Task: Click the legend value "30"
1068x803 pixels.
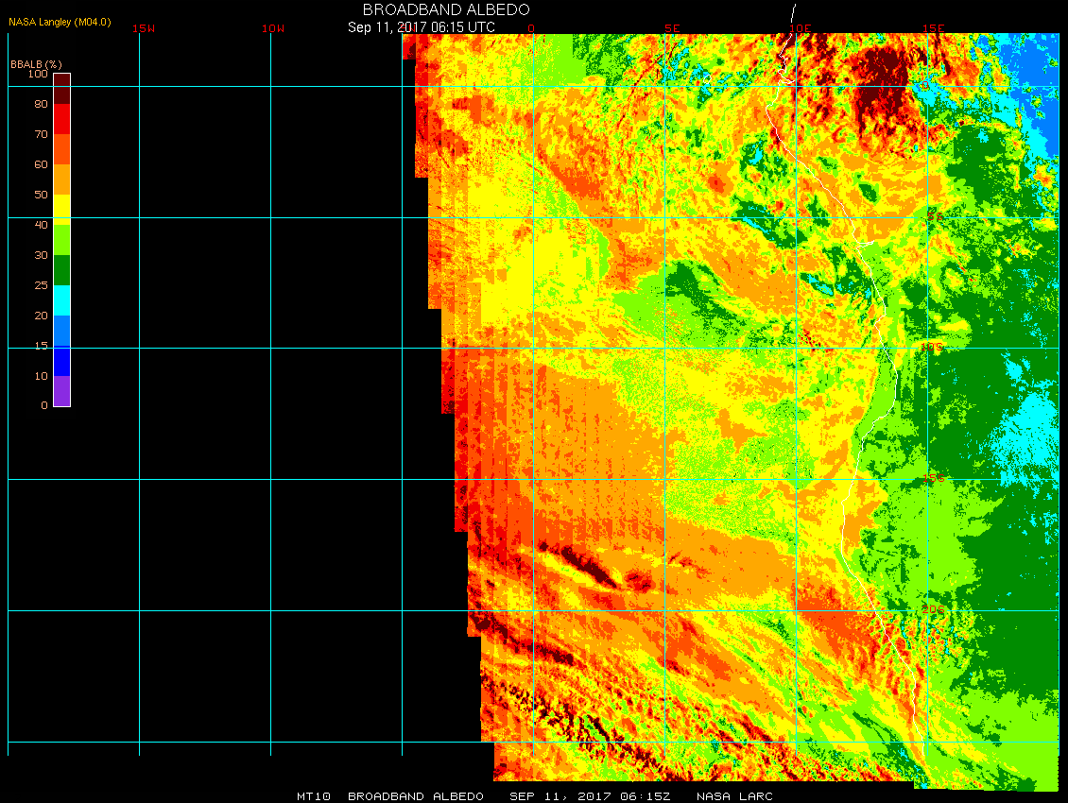Action: click(x=42, y=255)
